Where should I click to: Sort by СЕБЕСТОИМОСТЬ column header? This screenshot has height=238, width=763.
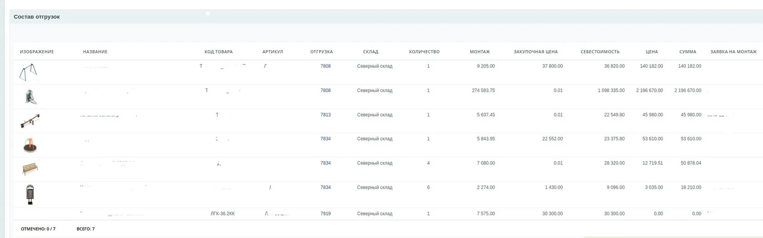pos(600,52)
